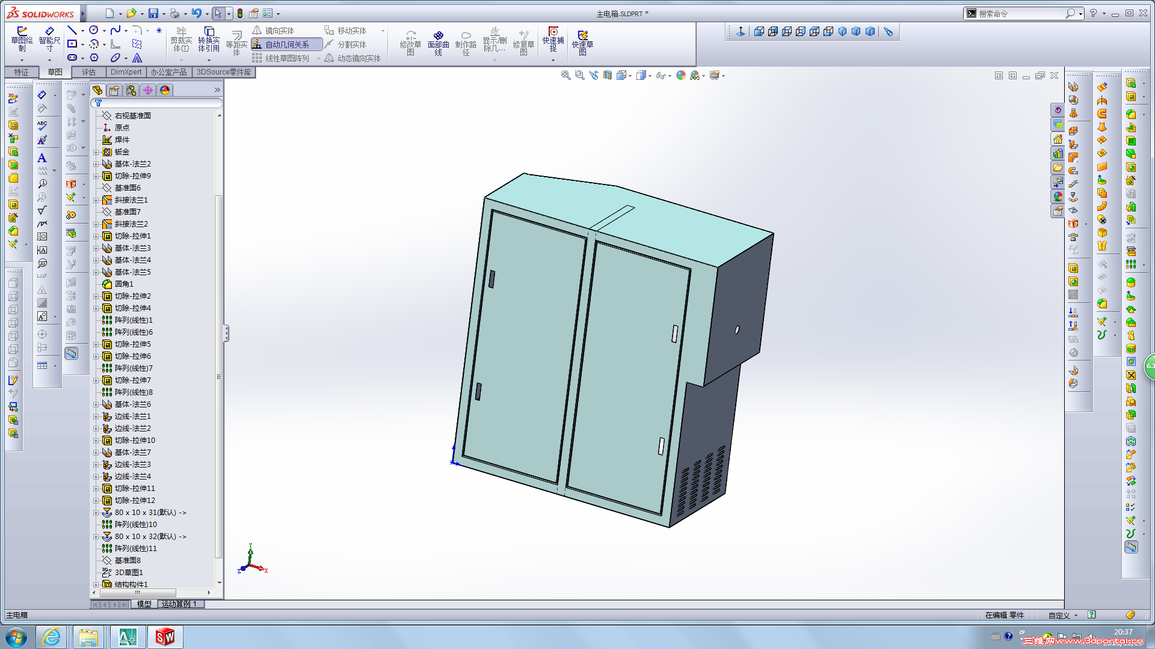Screen dimensions: 1155x649
Task: Expand the 切除-拉伸9 feature node
Action: (x=96, y=176)
